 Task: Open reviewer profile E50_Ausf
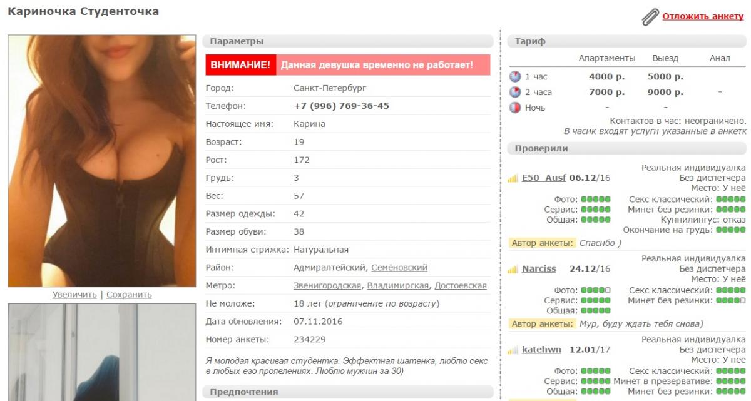coord(544,178)
